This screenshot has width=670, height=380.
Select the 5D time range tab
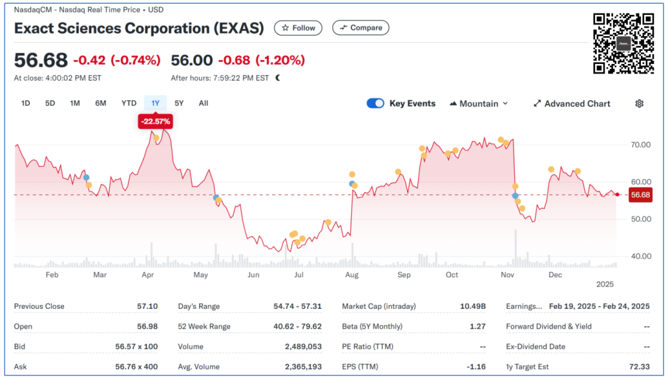click(50, 104)
